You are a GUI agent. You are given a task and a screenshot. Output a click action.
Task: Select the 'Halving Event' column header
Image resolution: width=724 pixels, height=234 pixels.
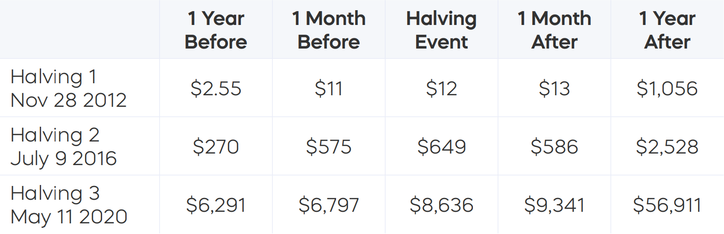coord(442,30)
